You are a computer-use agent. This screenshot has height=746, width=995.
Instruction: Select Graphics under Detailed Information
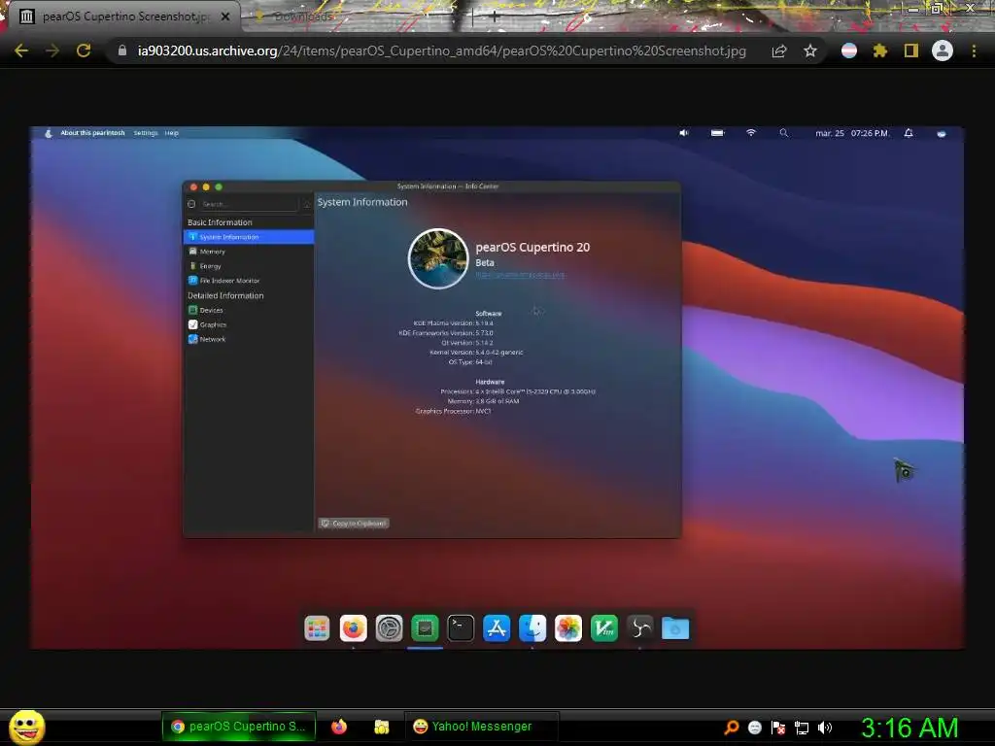[x=248, y=324]
